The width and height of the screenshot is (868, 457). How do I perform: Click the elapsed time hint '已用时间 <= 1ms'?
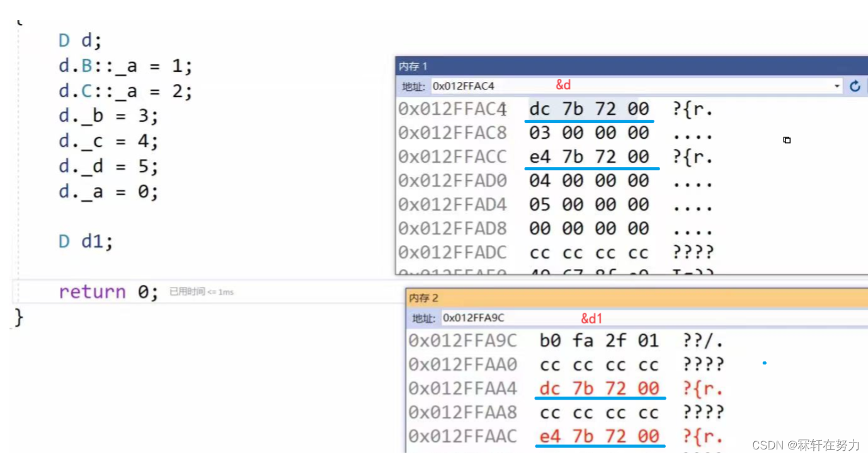[202, 292]
